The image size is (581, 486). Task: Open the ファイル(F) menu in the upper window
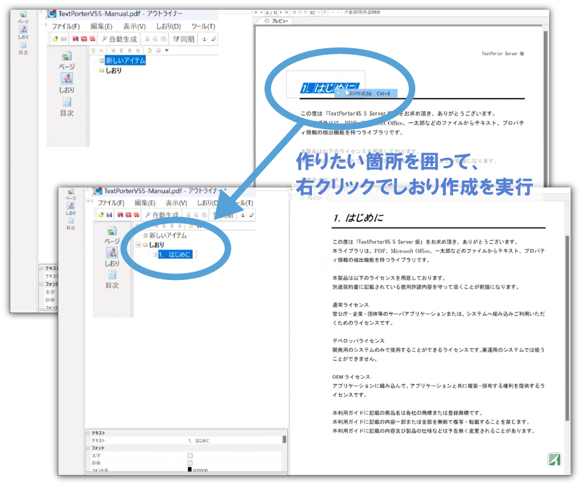(65, 26)
